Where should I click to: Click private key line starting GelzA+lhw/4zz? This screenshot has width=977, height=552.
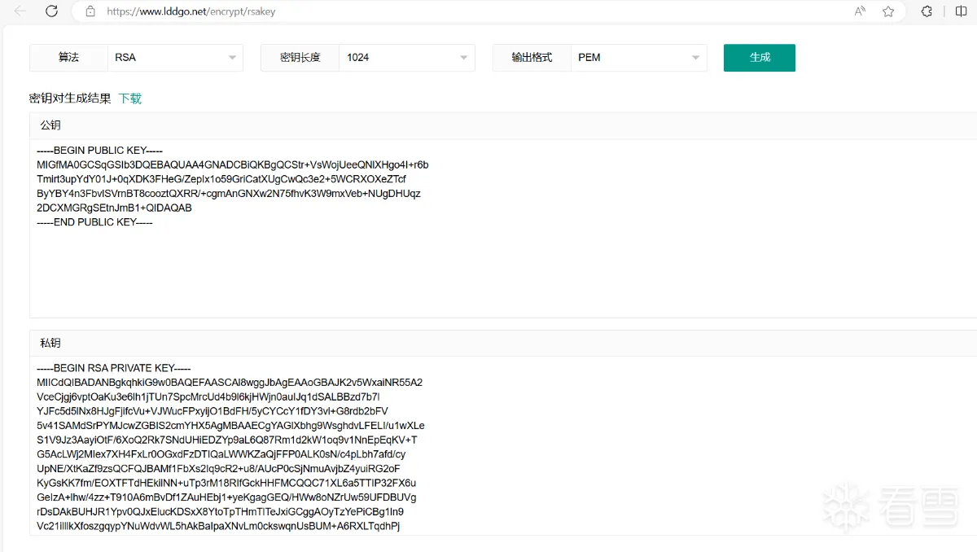click(x=226, y=497)
